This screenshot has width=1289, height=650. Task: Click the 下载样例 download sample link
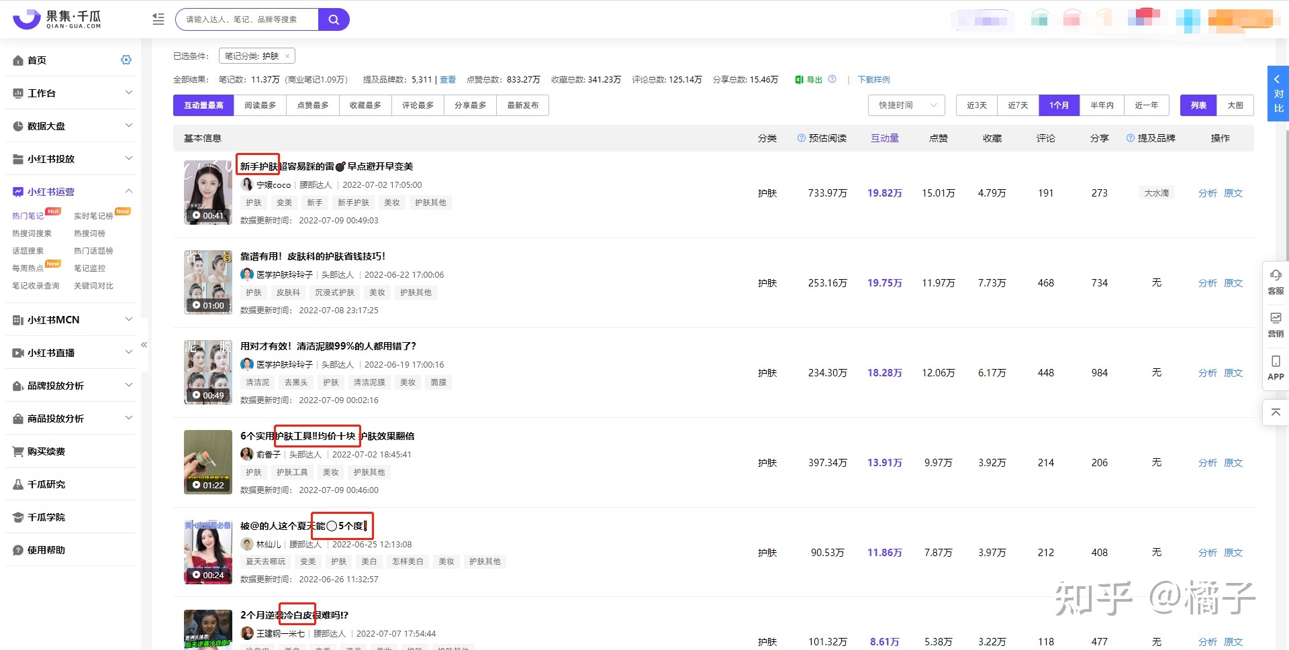[x=873, y=79]
